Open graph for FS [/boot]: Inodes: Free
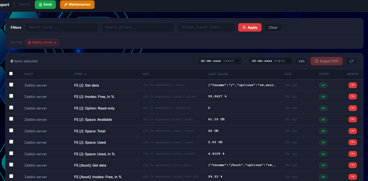Image resolution: width=368 pixels, height=181 pixels. click(x=352, y=177)
